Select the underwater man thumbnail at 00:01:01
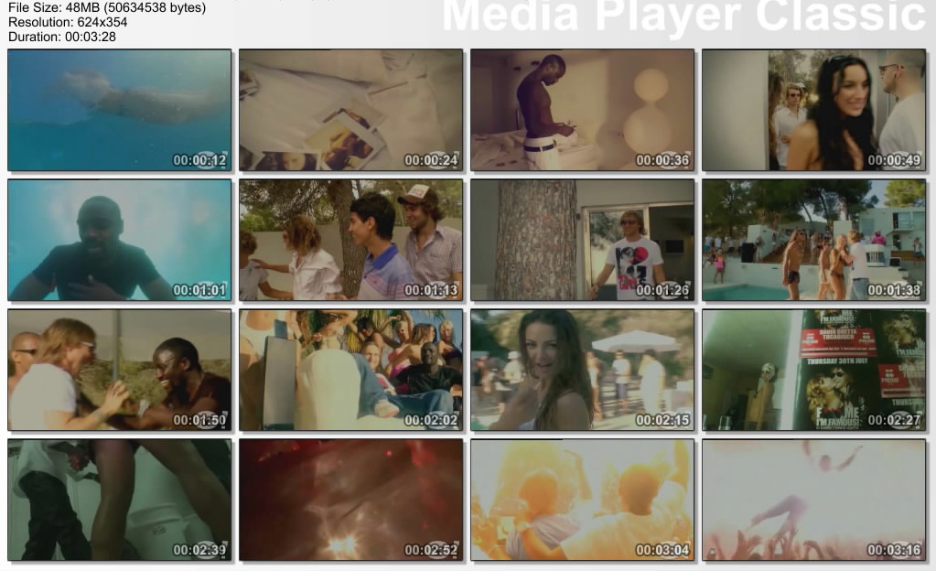Viewport: 936px width, 571px height. [x=120, y=240]
